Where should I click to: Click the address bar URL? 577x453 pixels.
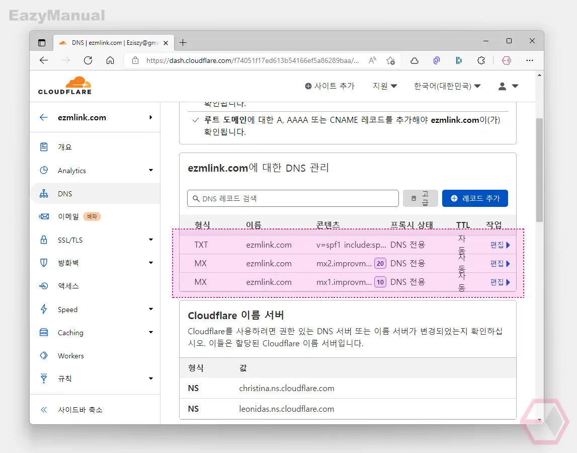[x=253, y=60]
